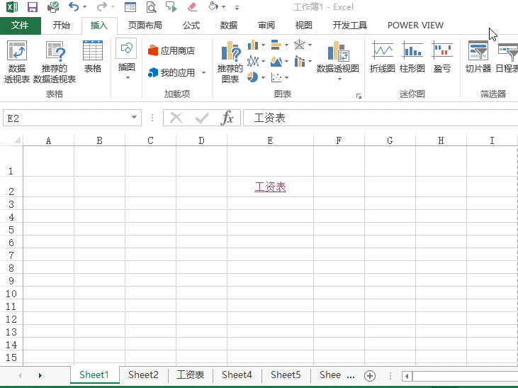Select the 工资表 sheet tab

click(190, 375)
